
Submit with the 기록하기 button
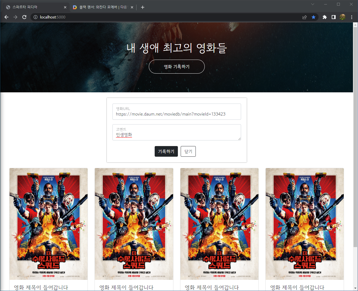[x=166, y=151]
